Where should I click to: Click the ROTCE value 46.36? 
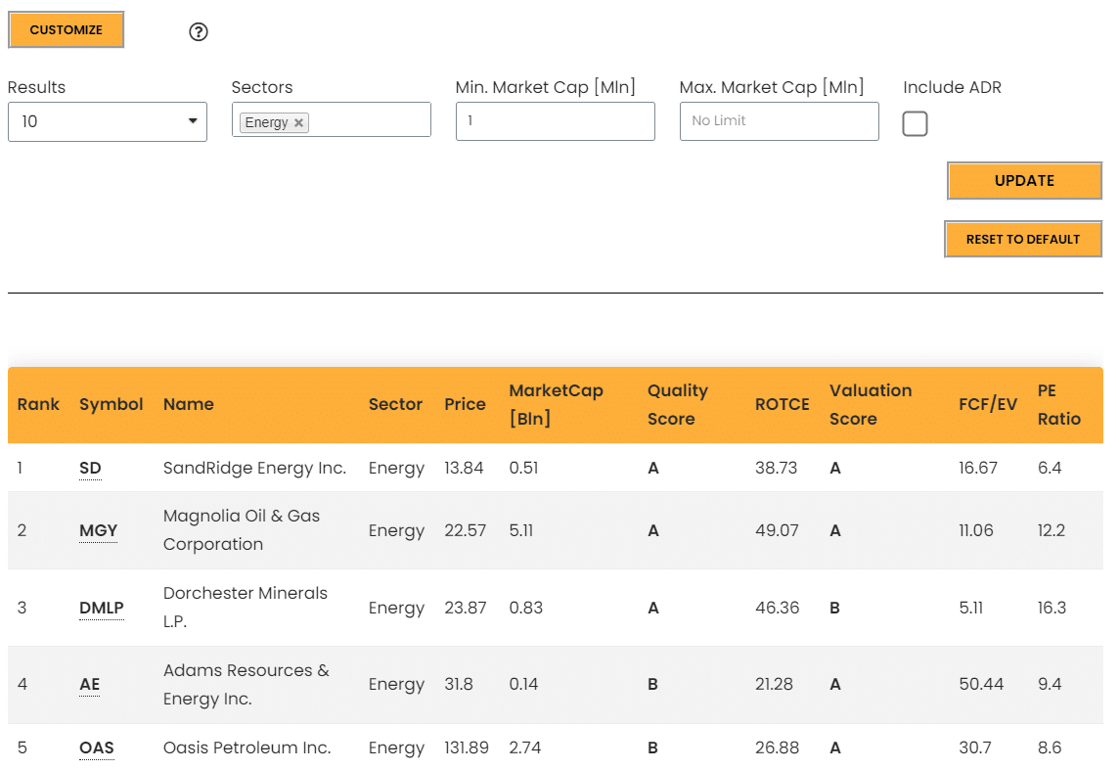click(x=778, y=608)
